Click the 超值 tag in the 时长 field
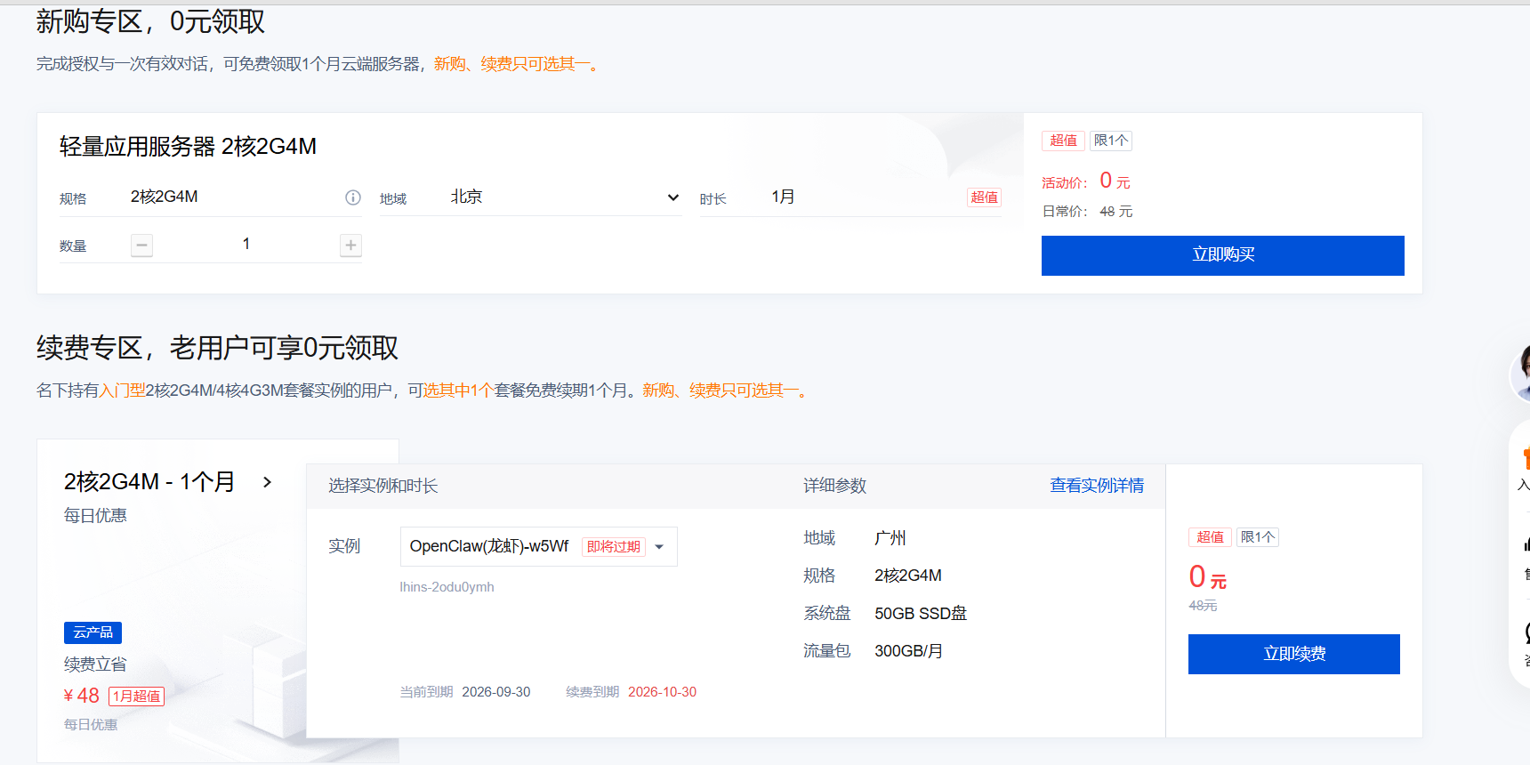 pos(984,197)
